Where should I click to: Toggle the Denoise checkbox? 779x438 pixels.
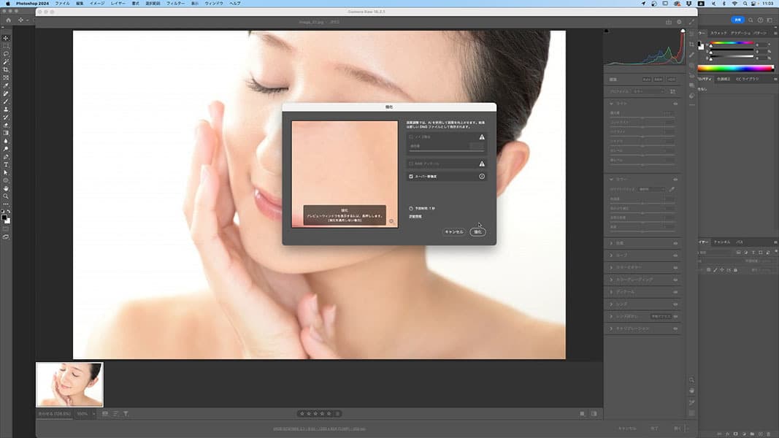pyautogui.click(x=411, y=137)
